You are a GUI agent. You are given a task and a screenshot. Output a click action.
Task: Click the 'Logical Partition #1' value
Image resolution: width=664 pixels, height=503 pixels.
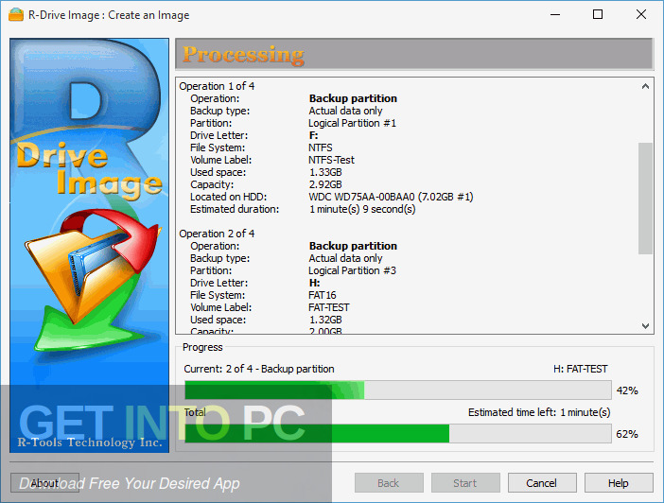tap(352, 123)
